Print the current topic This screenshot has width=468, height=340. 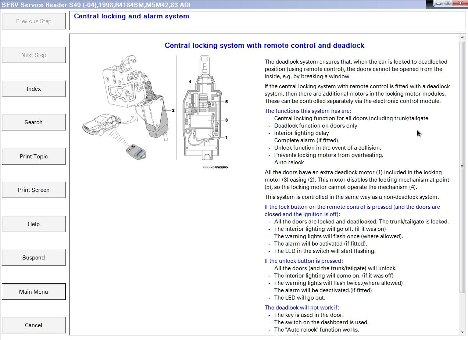[34, 157]
